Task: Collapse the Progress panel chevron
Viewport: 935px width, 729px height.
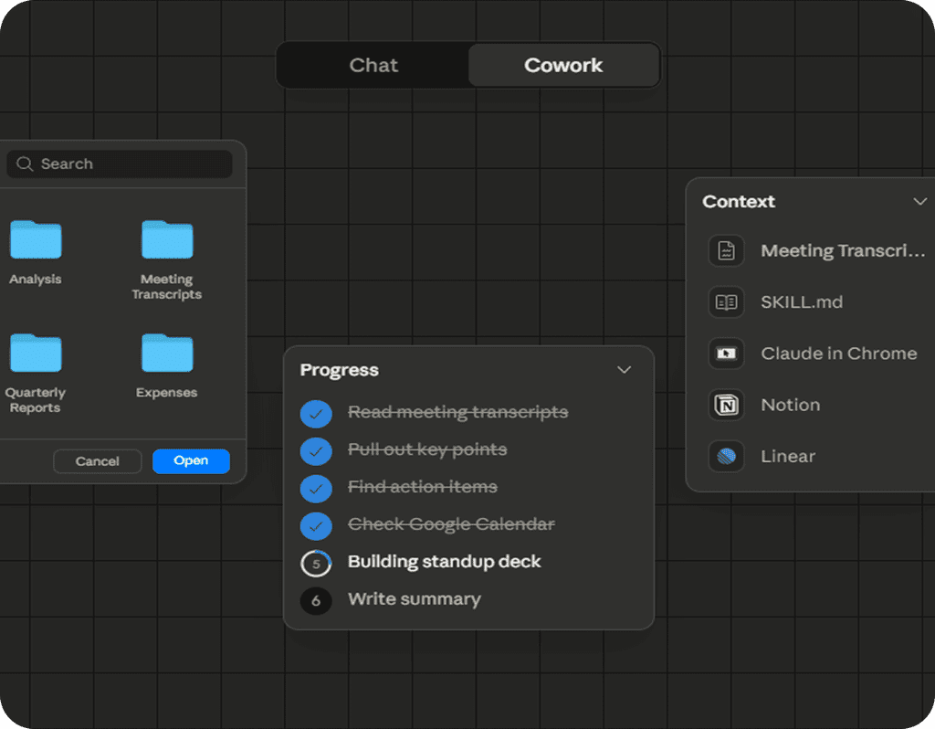Action: click(x=625, y=370)
